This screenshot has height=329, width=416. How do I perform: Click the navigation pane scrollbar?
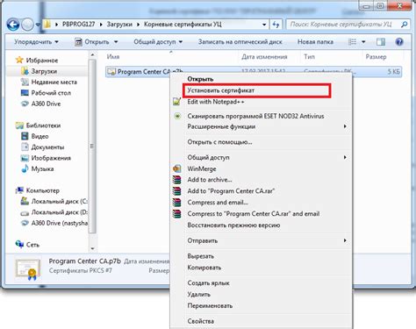92,147
